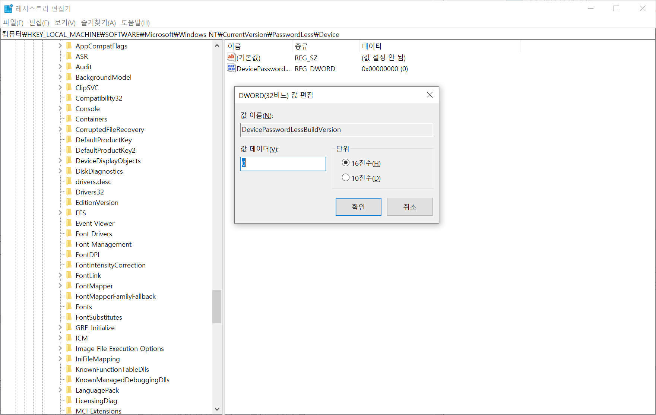The height and width of the screenshot is (415, 656).
Task: Click the 값 이름 name field
Action: (337, 130)
